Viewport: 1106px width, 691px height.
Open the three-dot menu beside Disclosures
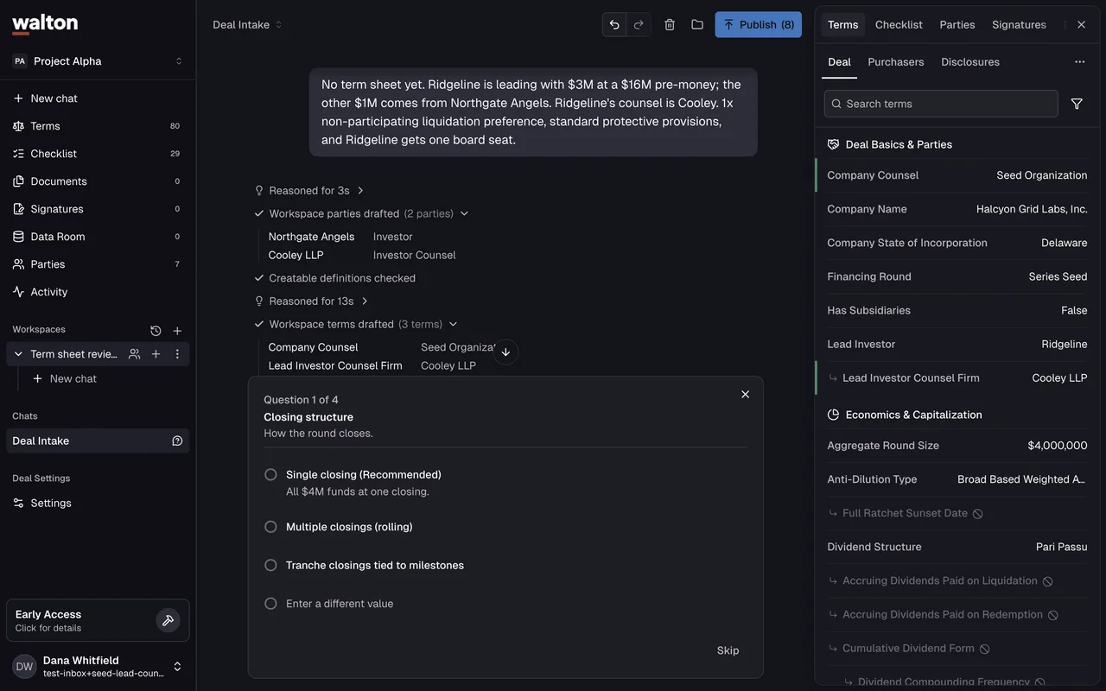point(1079,62)
